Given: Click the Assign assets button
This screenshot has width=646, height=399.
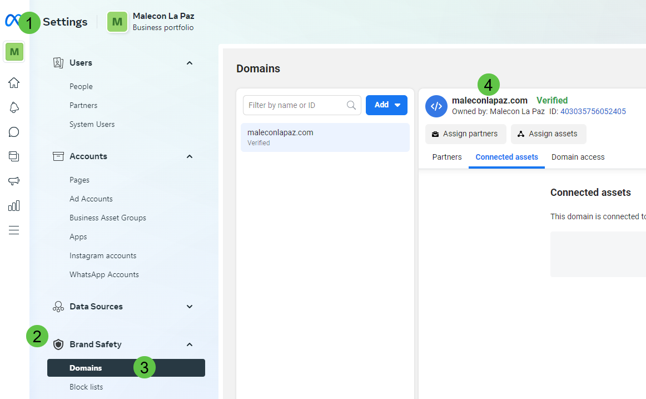Looking at the screenshot, I should coord(548,134).
